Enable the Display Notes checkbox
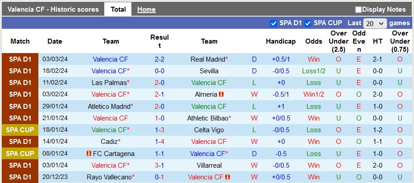 [358, 9]
